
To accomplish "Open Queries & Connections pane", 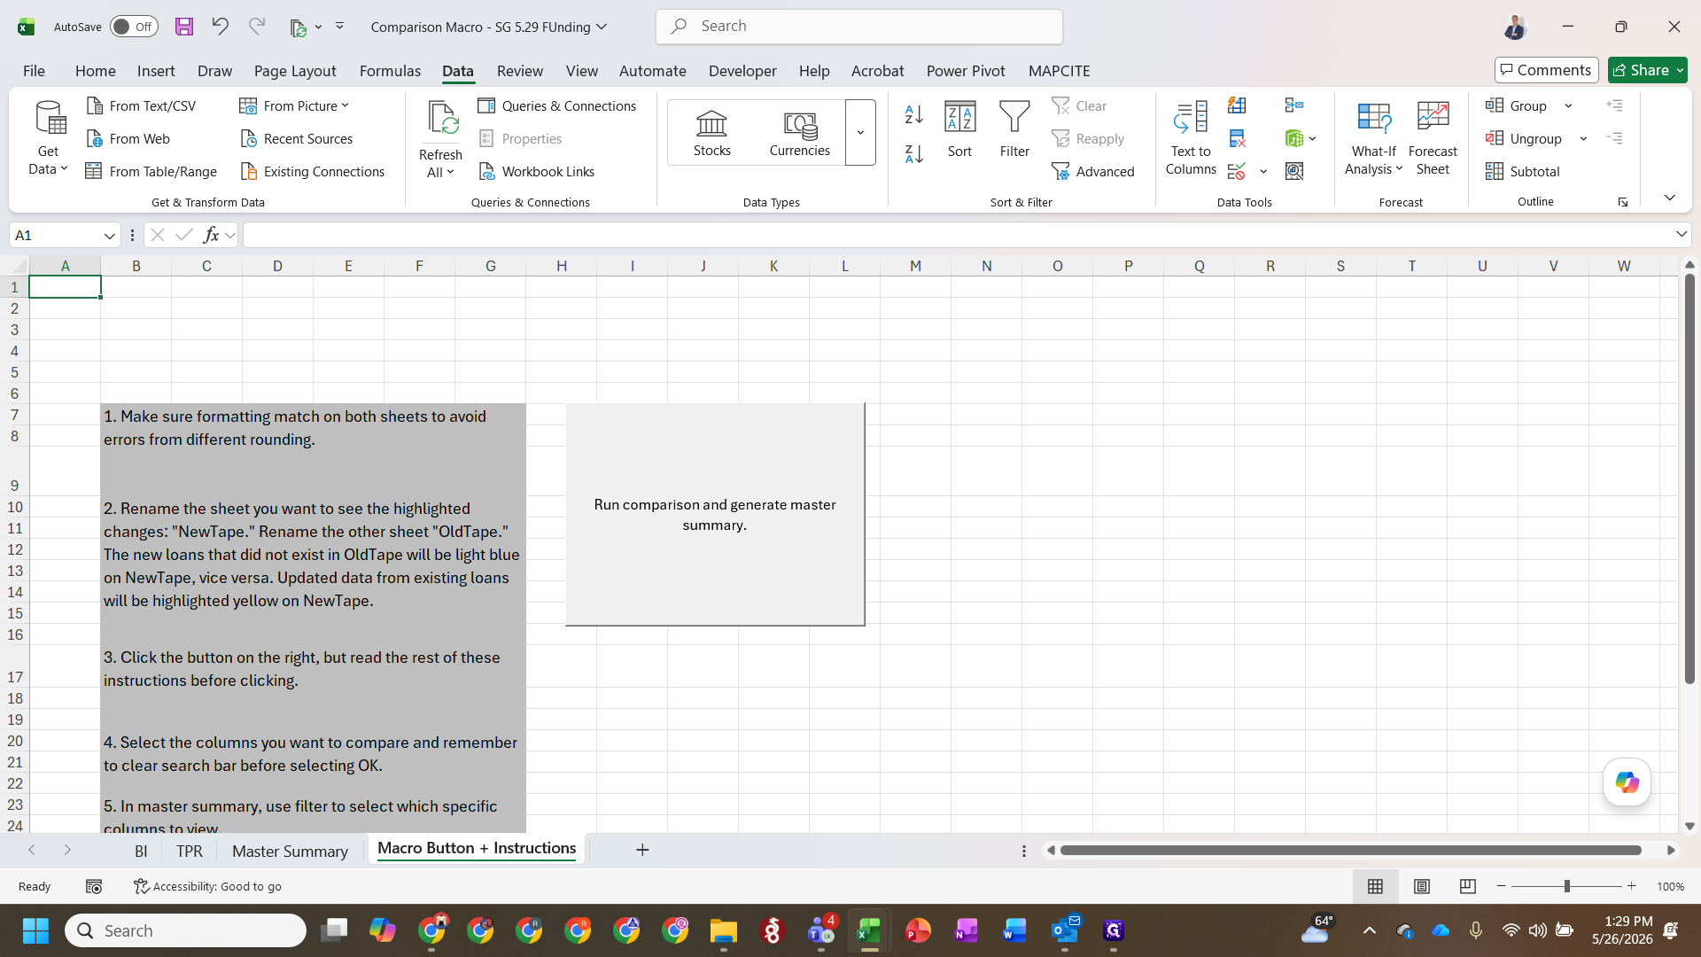I will 557,105.
